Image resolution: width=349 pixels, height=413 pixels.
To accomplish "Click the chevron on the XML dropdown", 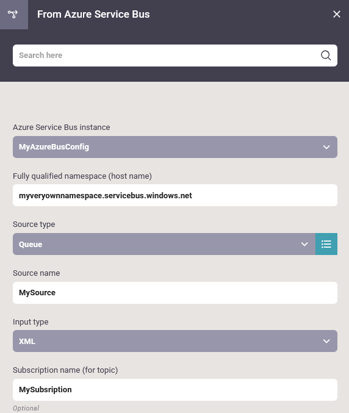I will pos(326,342).
